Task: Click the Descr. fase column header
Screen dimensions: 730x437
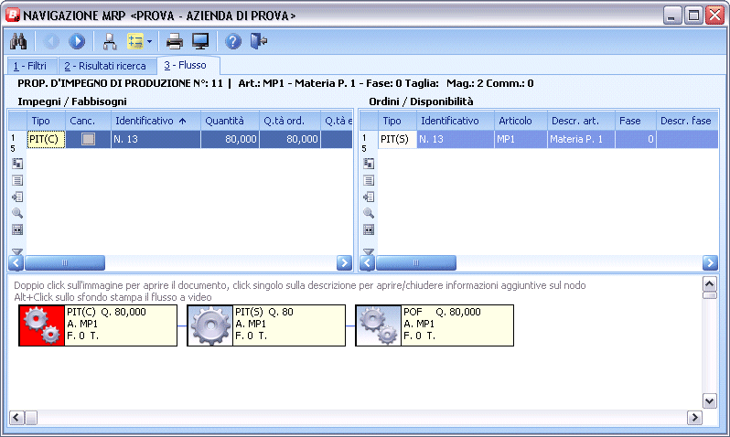Action: coord(687,121)
